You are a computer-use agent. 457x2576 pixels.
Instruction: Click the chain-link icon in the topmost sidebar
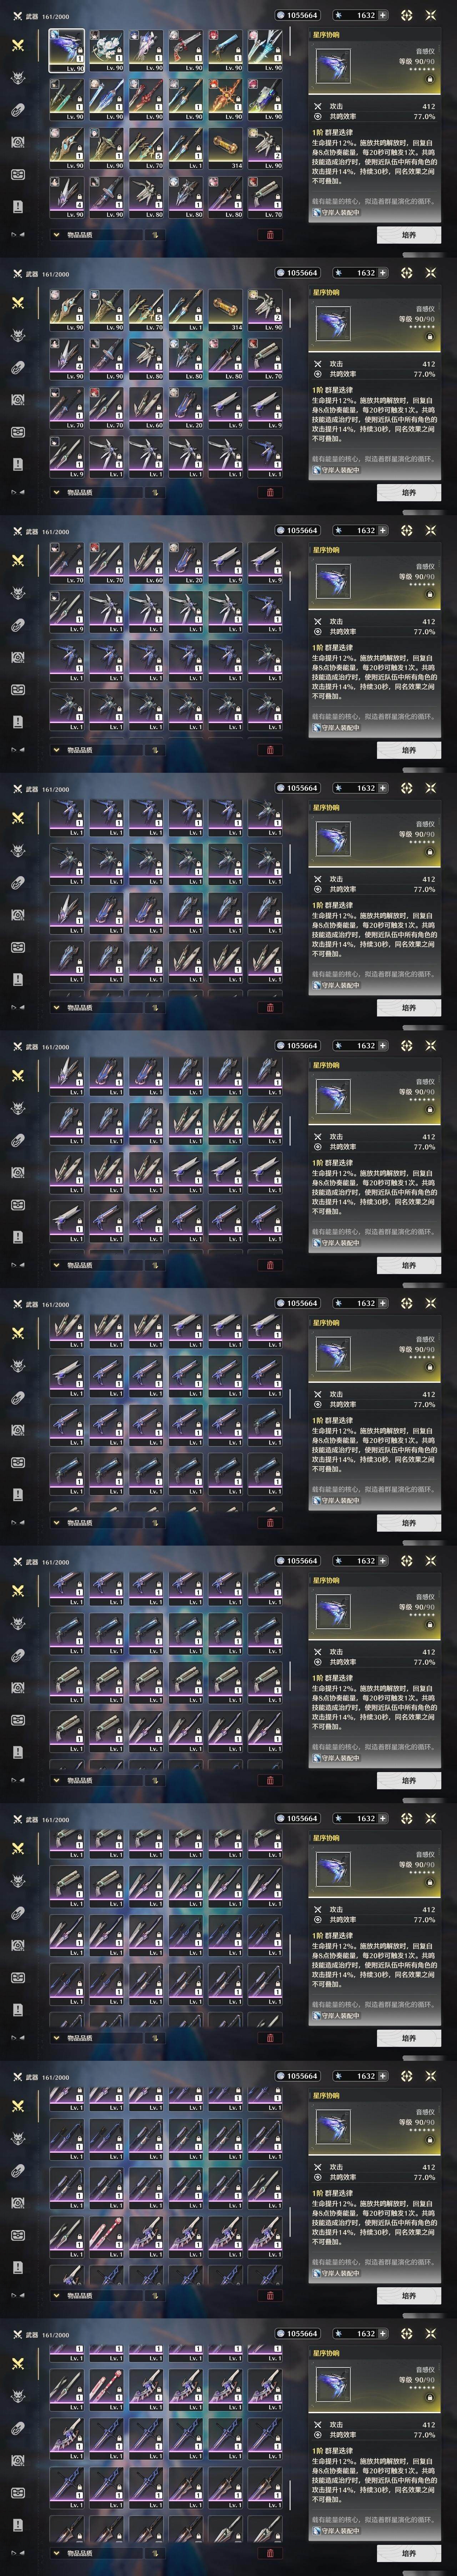[17, 110]
